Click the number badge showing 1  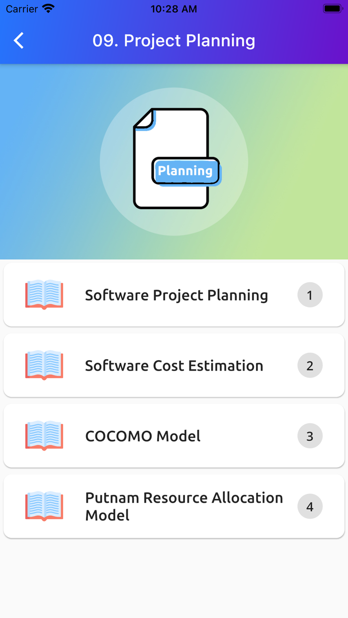pyautogui.click(x=310, y=295)
